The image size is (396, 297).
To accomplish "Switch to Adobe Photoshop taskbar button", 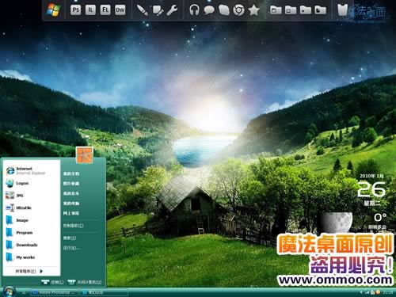I will coord(55,292).
